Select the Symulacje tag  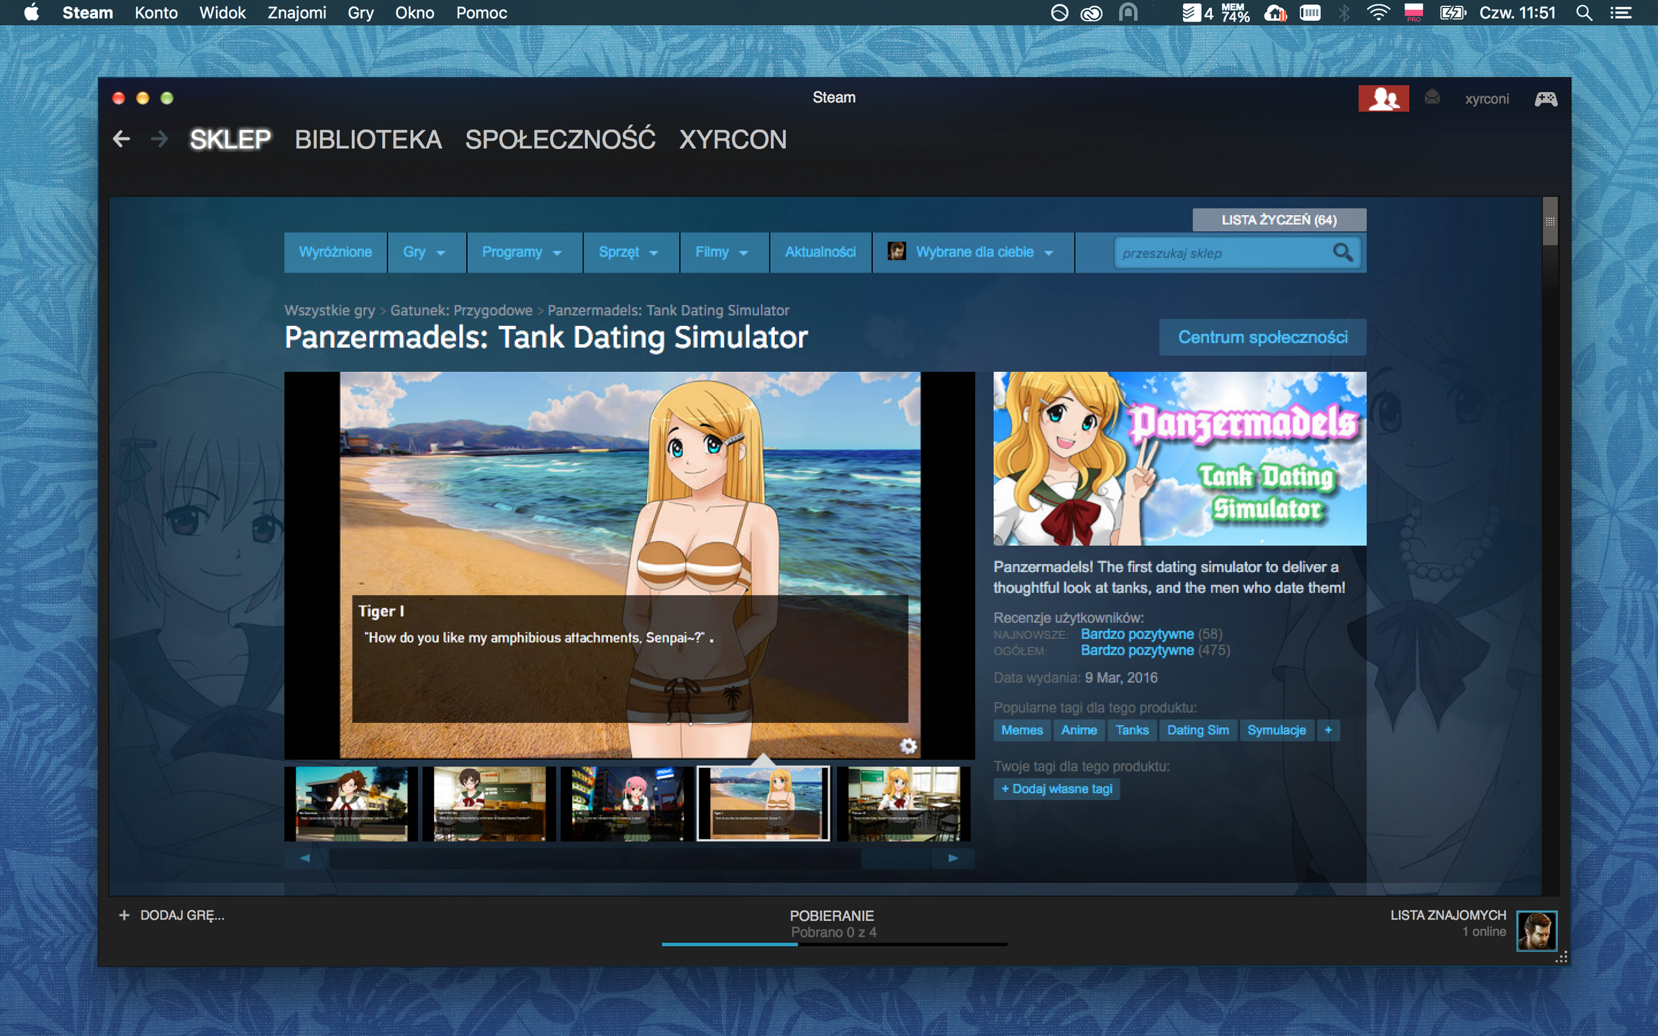pyautogui.click(x=1277, y=730)
